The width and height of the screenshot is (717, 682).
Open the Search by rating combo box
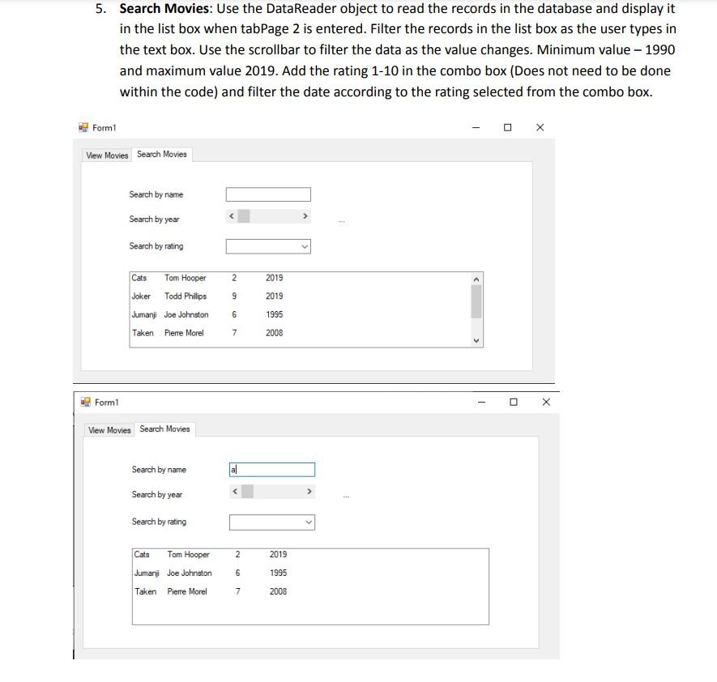[303, 245]
